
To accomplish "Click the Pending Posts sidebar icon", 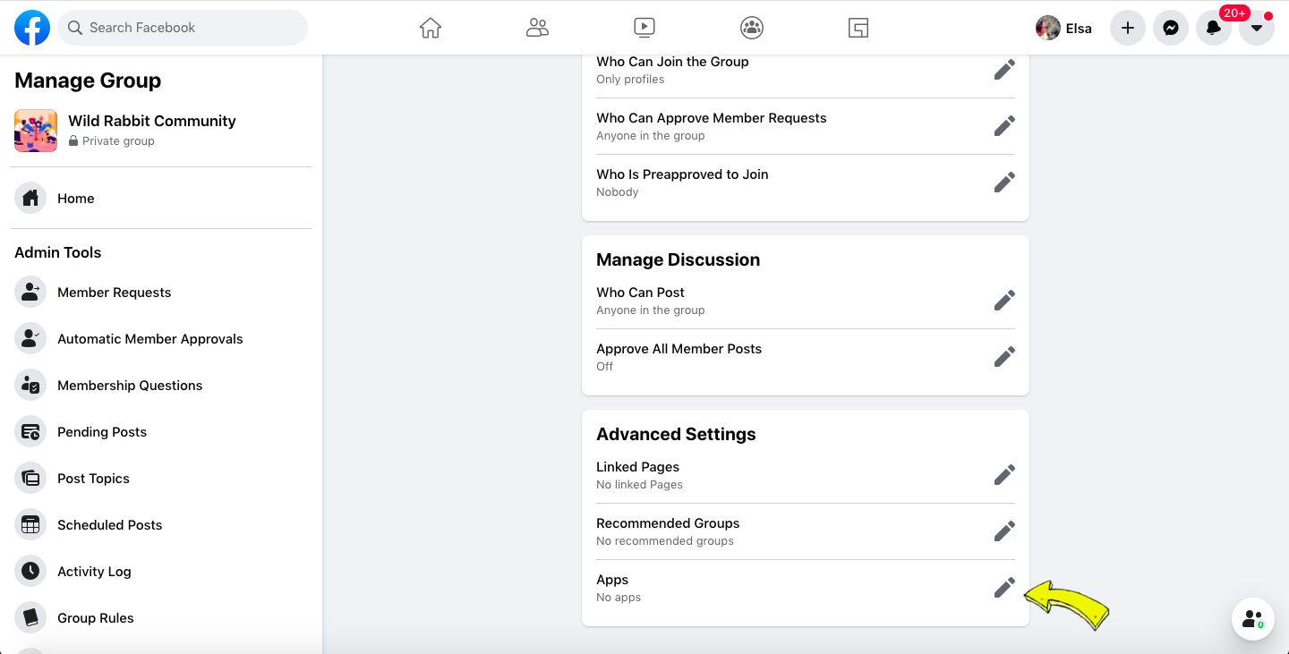I will pos(30,432).
